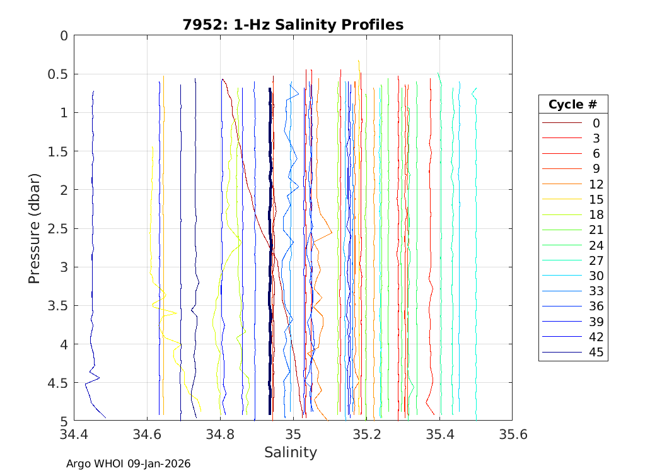Viewport: 662px width, 473px height.
Task: Click the 'Pressure (dbar)' y-axis label
Action: click(35, 228)
